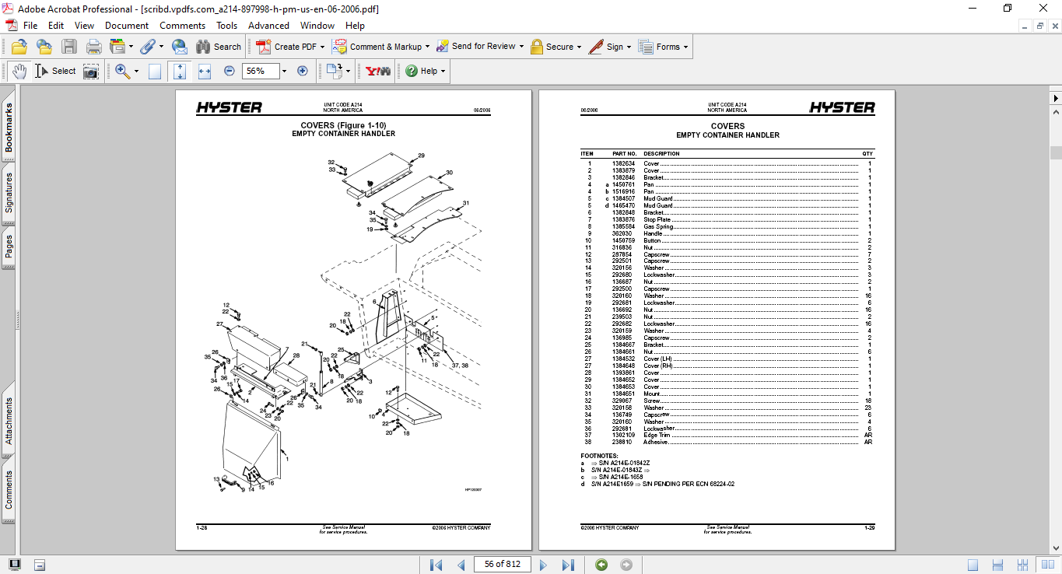Click the page number input field
Screen dimensions: 1062x574
tap(502, 565)
